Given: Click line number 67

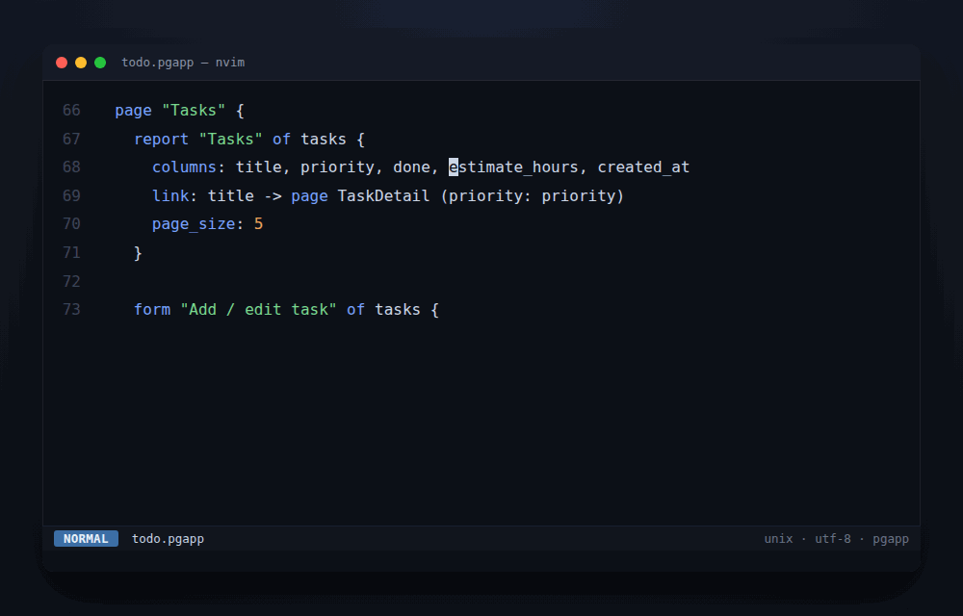Looking at the screenshot, I should point(71,140).
